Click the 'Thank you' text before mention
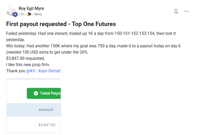 16,71
